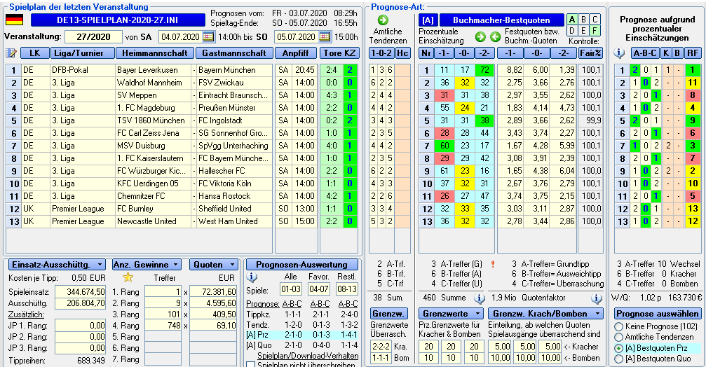Click the Nr column header button
The width and height of the screenshot is (706, 367).
pyautogui.click(x=426, y=53)
